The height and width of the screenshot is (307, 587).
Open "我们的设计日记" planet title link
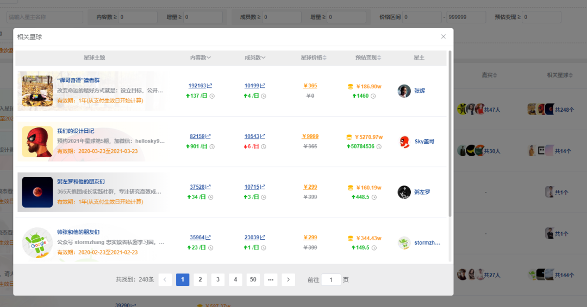(76, 131)
